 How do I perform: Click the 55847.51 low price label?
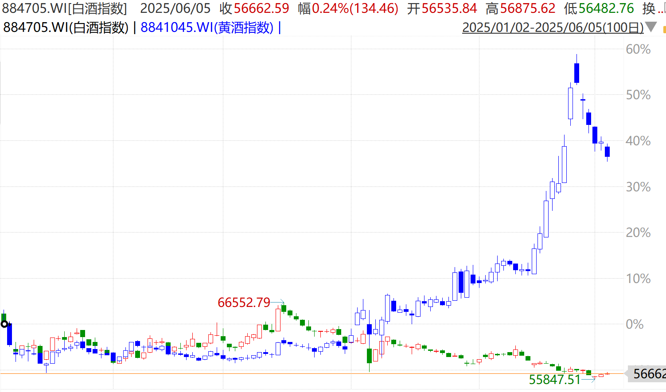(554, 380)
